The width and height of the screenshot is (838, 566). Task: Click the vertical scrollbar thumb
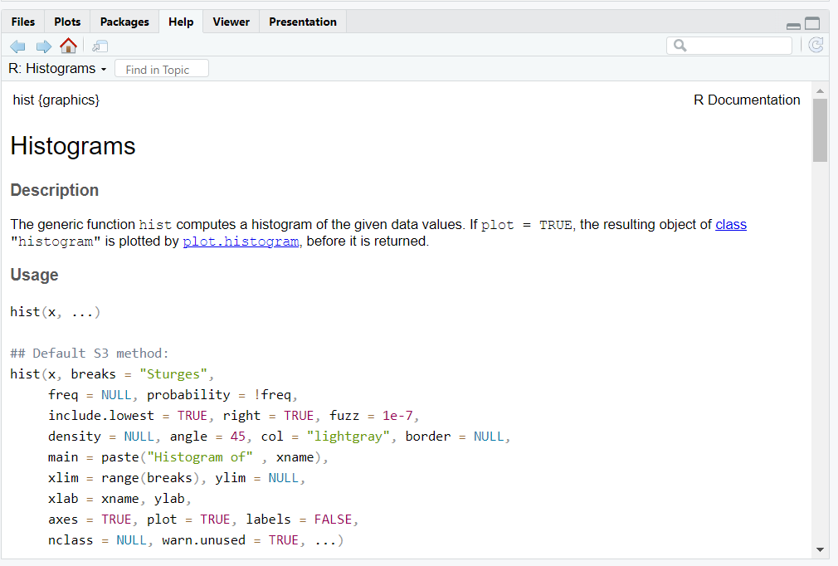[820, 129]
